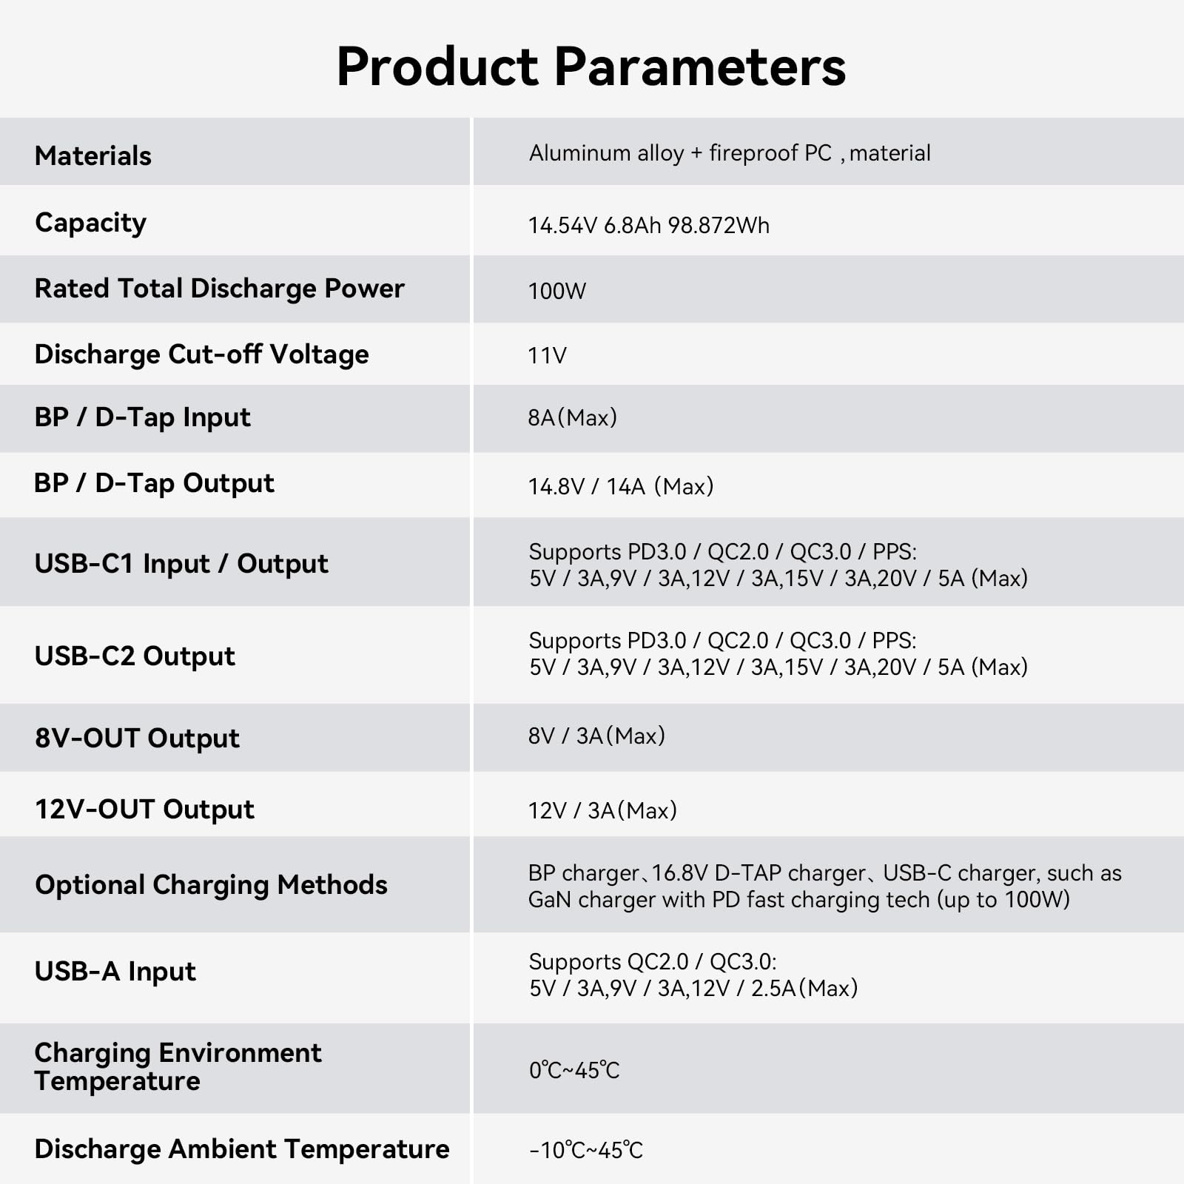Click the Aluminum alloy material value
The width and height of the screenshot is (1184, 1184).
[730, 153]
